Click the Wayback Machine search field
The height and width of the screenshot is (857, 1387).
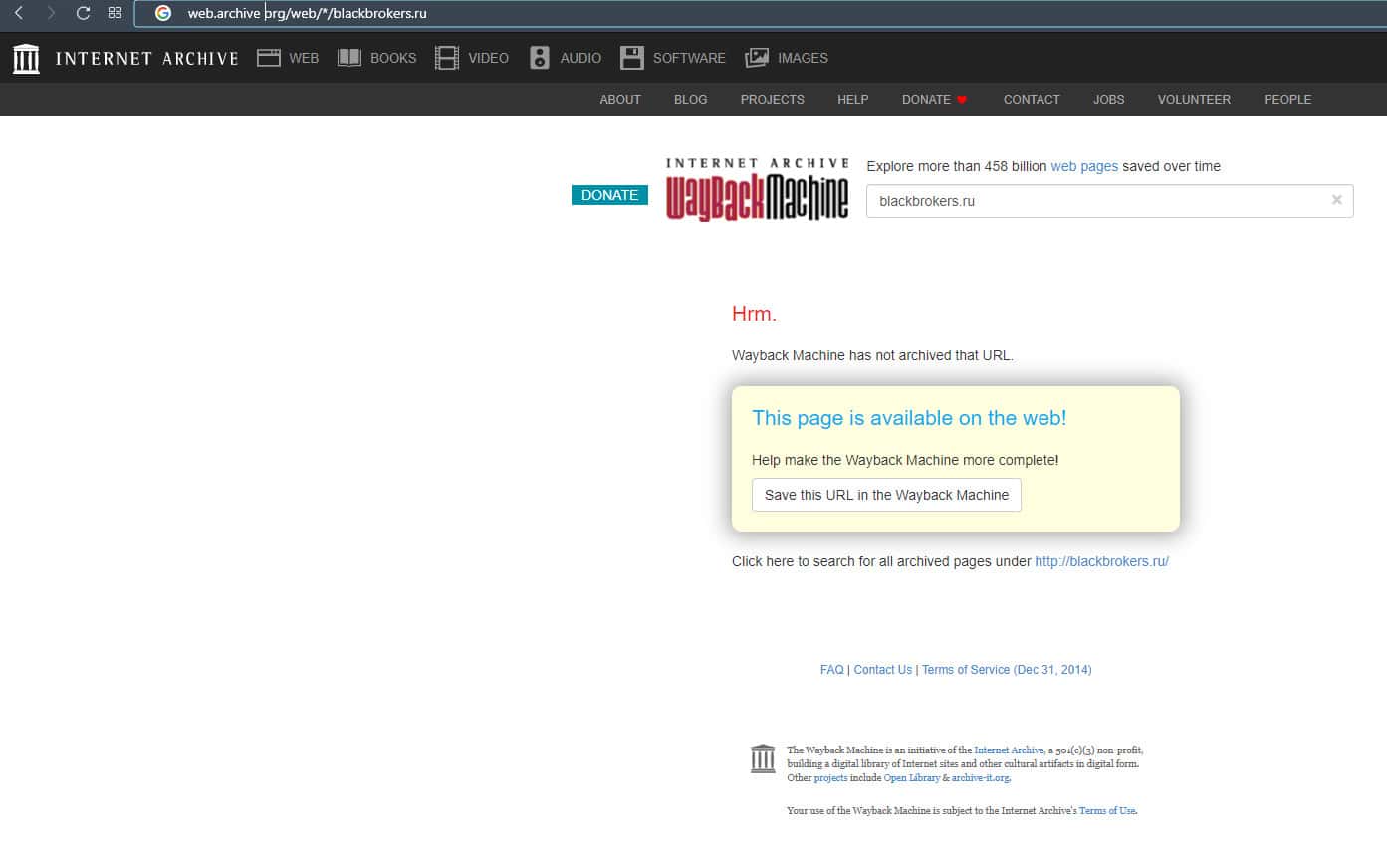pos(1095,201)
